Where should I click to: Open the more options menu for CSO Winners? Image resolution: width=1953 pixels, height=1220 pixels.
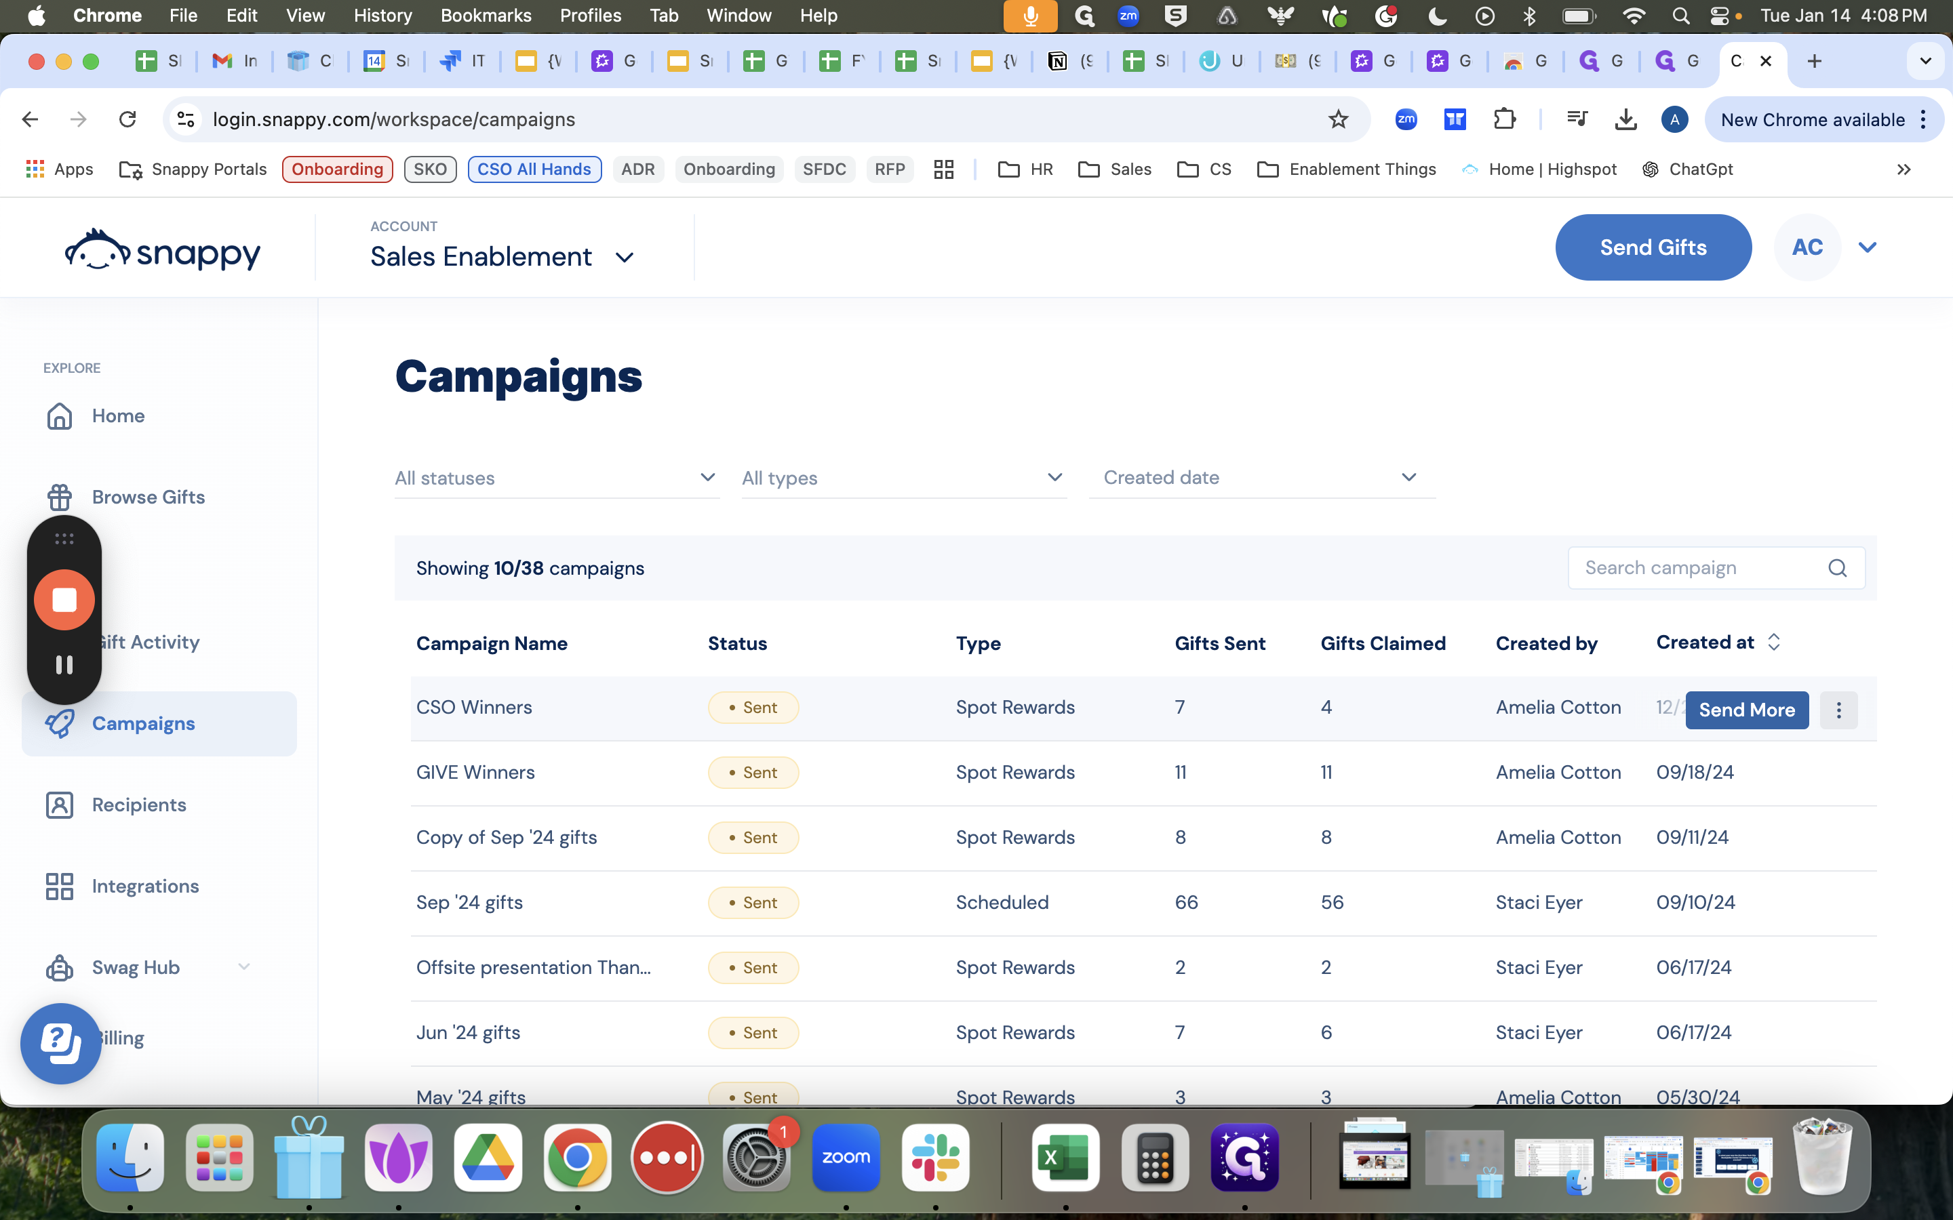click(1838, 710)
